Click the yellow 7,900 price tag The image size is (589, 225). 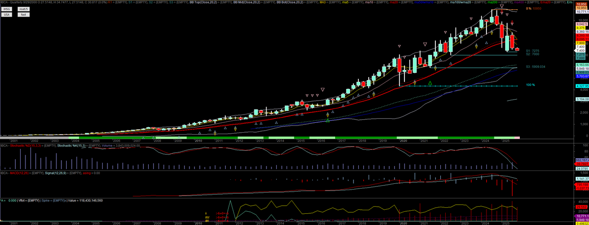click(580, 43)
